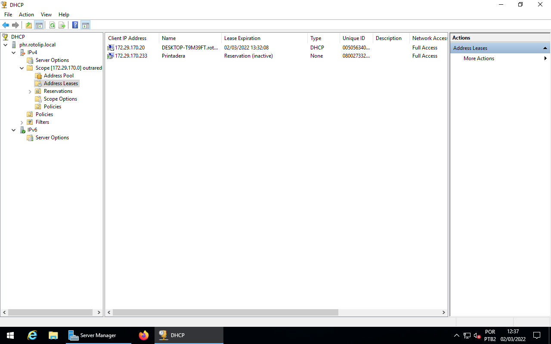Viewport: 551px width, 344px height.
Task: Click the Refresh icon in the toolbar
Action: (x=52, y=25)
